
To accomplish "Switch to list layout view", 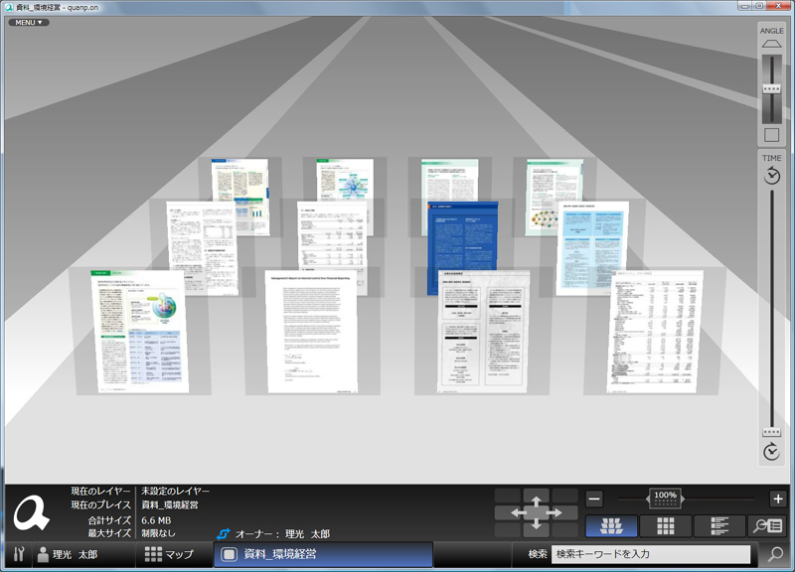I will point(719,526).
